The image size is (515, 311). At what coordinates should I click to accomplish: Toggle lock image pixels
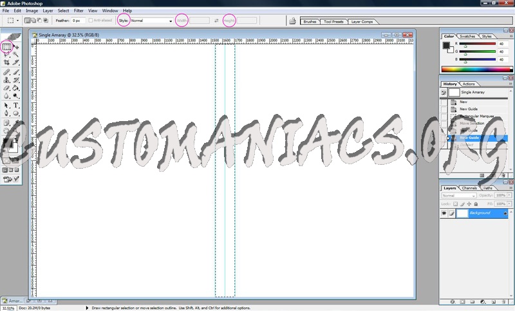click(462, 204)
